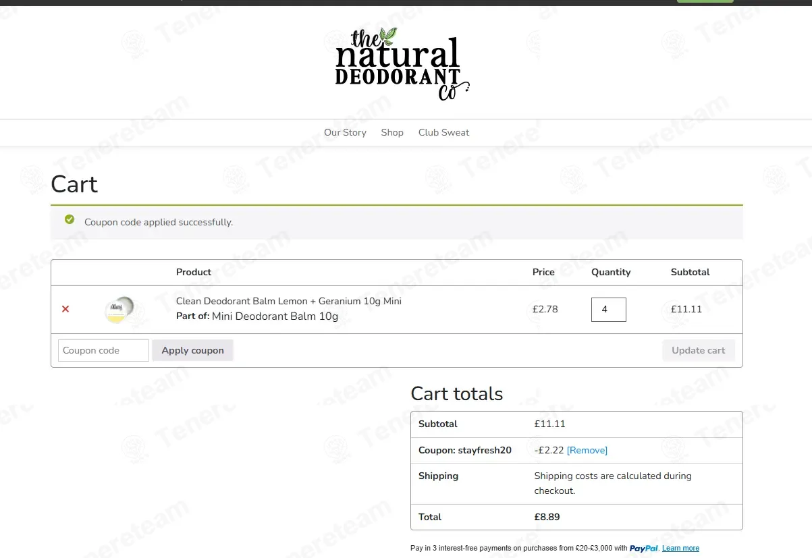
Task: Click the 'Cart totals' heading
Action: coord(457,393)
